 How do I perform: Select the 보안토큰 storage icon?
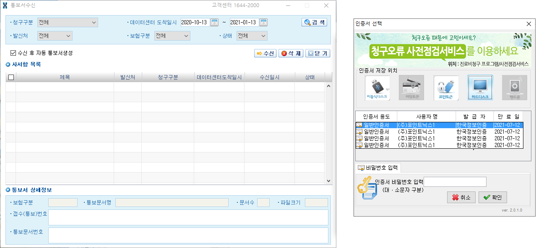click(x=446, y=88)
